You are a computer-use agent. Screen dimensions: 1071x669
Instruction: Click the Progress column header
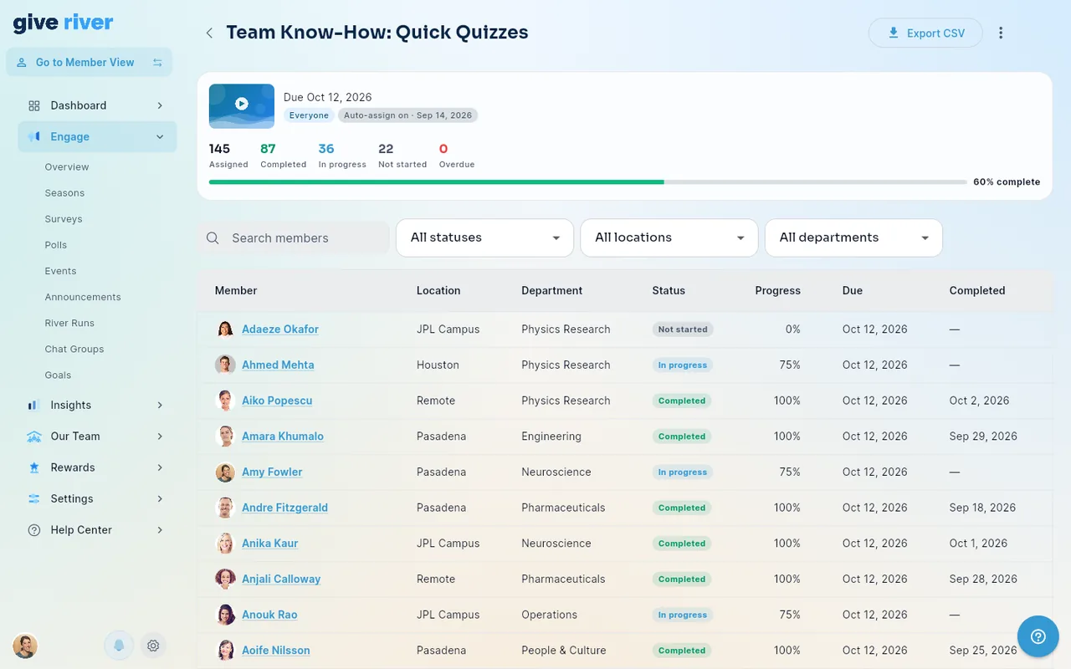[777, 291]
